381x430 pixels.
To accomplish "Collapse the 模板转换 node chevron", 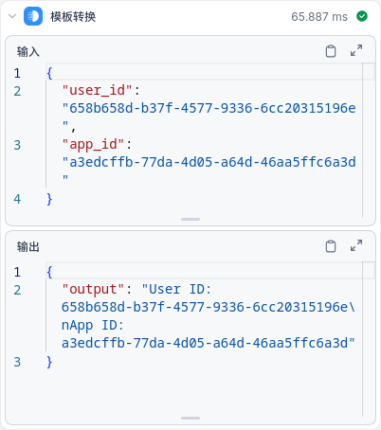I will click(x=12, y=16).
